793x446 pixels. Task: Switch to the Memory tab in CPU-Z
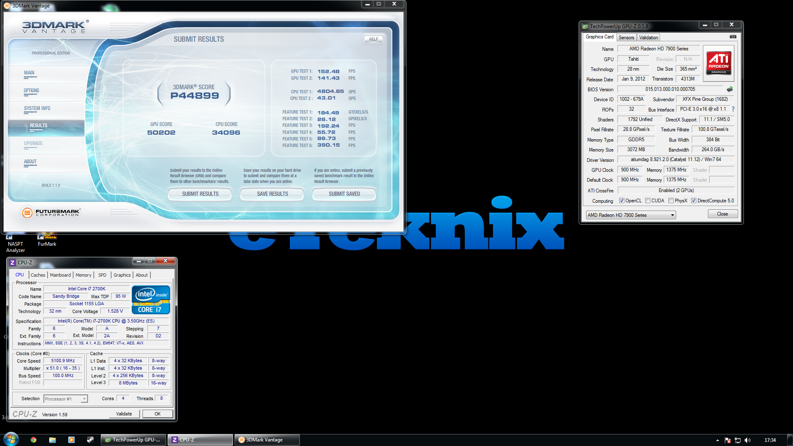tap(83, 275)
